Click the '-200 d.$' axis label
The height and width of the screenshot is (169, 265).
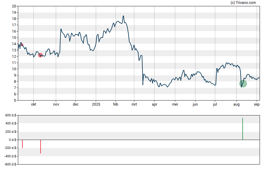[x=10, y=148]
